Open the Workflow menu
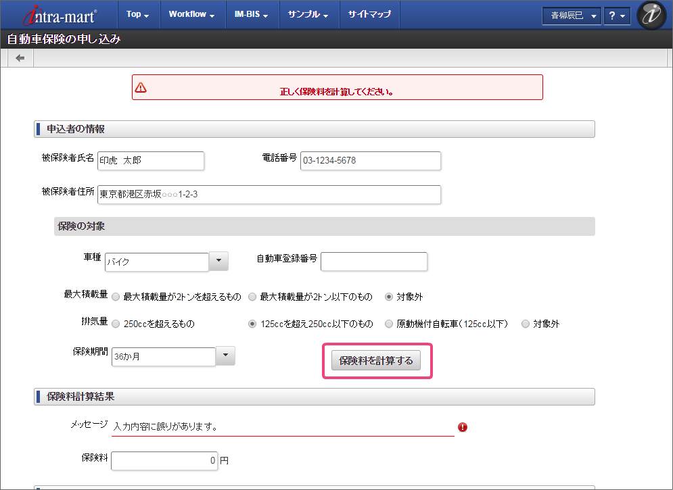Viewport: 673px width, 490px height. pos(191,14)
